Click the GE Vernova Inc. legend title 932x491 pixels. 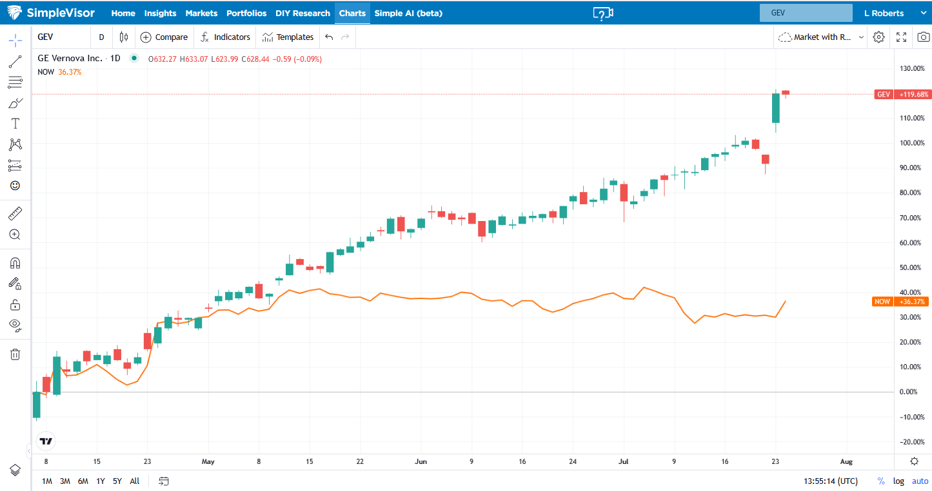pyautogui.click(x=70, y=58)
